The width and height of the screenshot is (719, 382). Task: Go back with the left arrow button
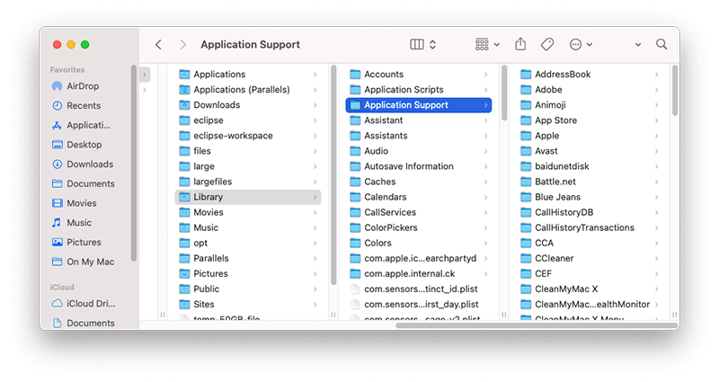pyautogui.click(x=159, y=44)
